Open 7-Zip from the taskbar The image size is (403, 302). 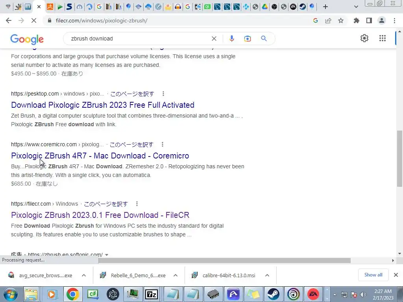(152, 294)
